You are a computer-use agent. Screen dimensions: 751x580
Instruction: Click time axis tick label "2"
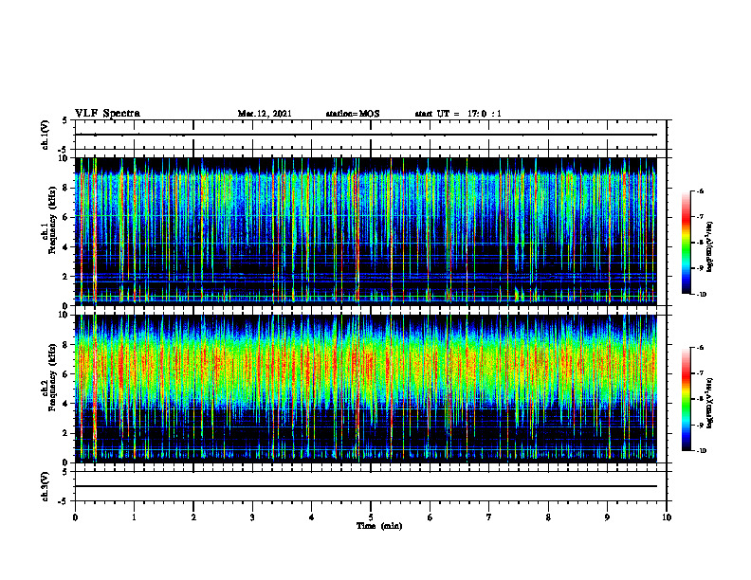[x=193, y=517]
